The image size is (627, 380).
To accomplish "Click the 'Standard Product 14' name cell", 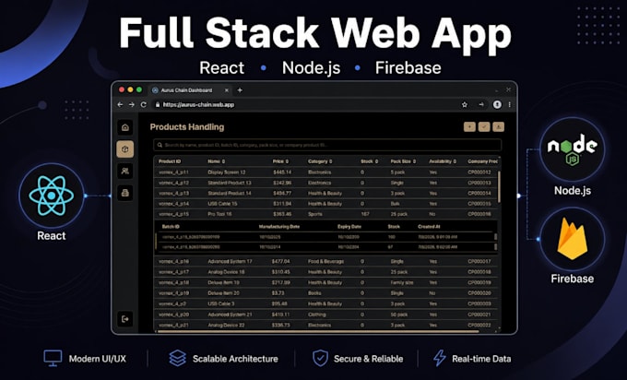I will (x=230, y=193).
